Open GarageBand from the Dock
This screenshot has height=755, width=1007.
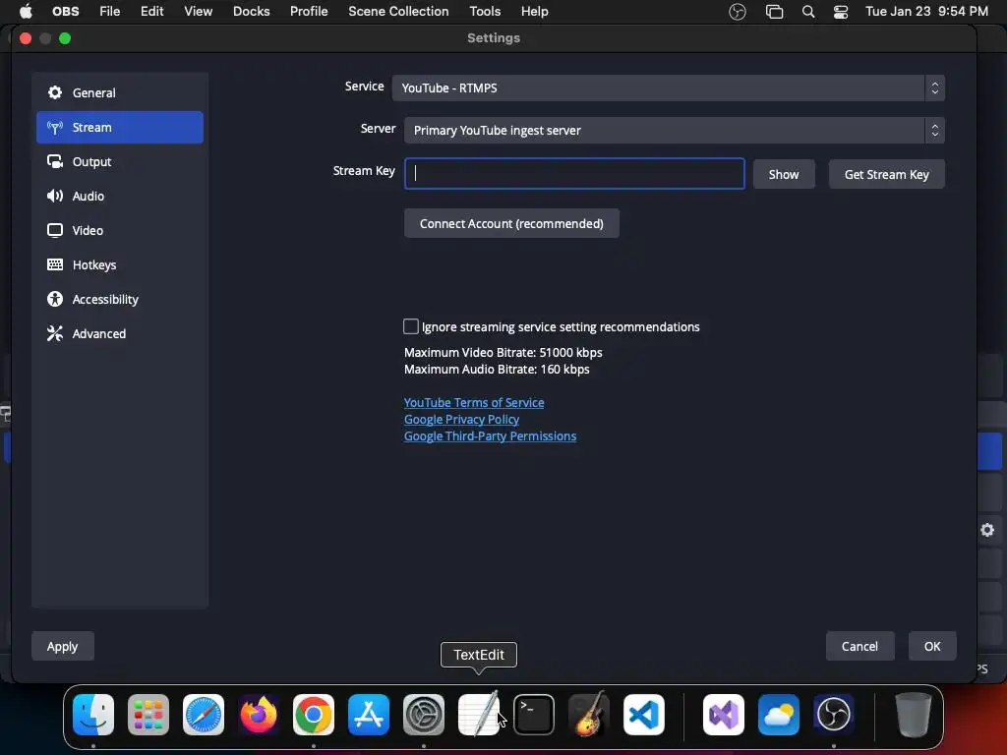click(x=589, y=714)
